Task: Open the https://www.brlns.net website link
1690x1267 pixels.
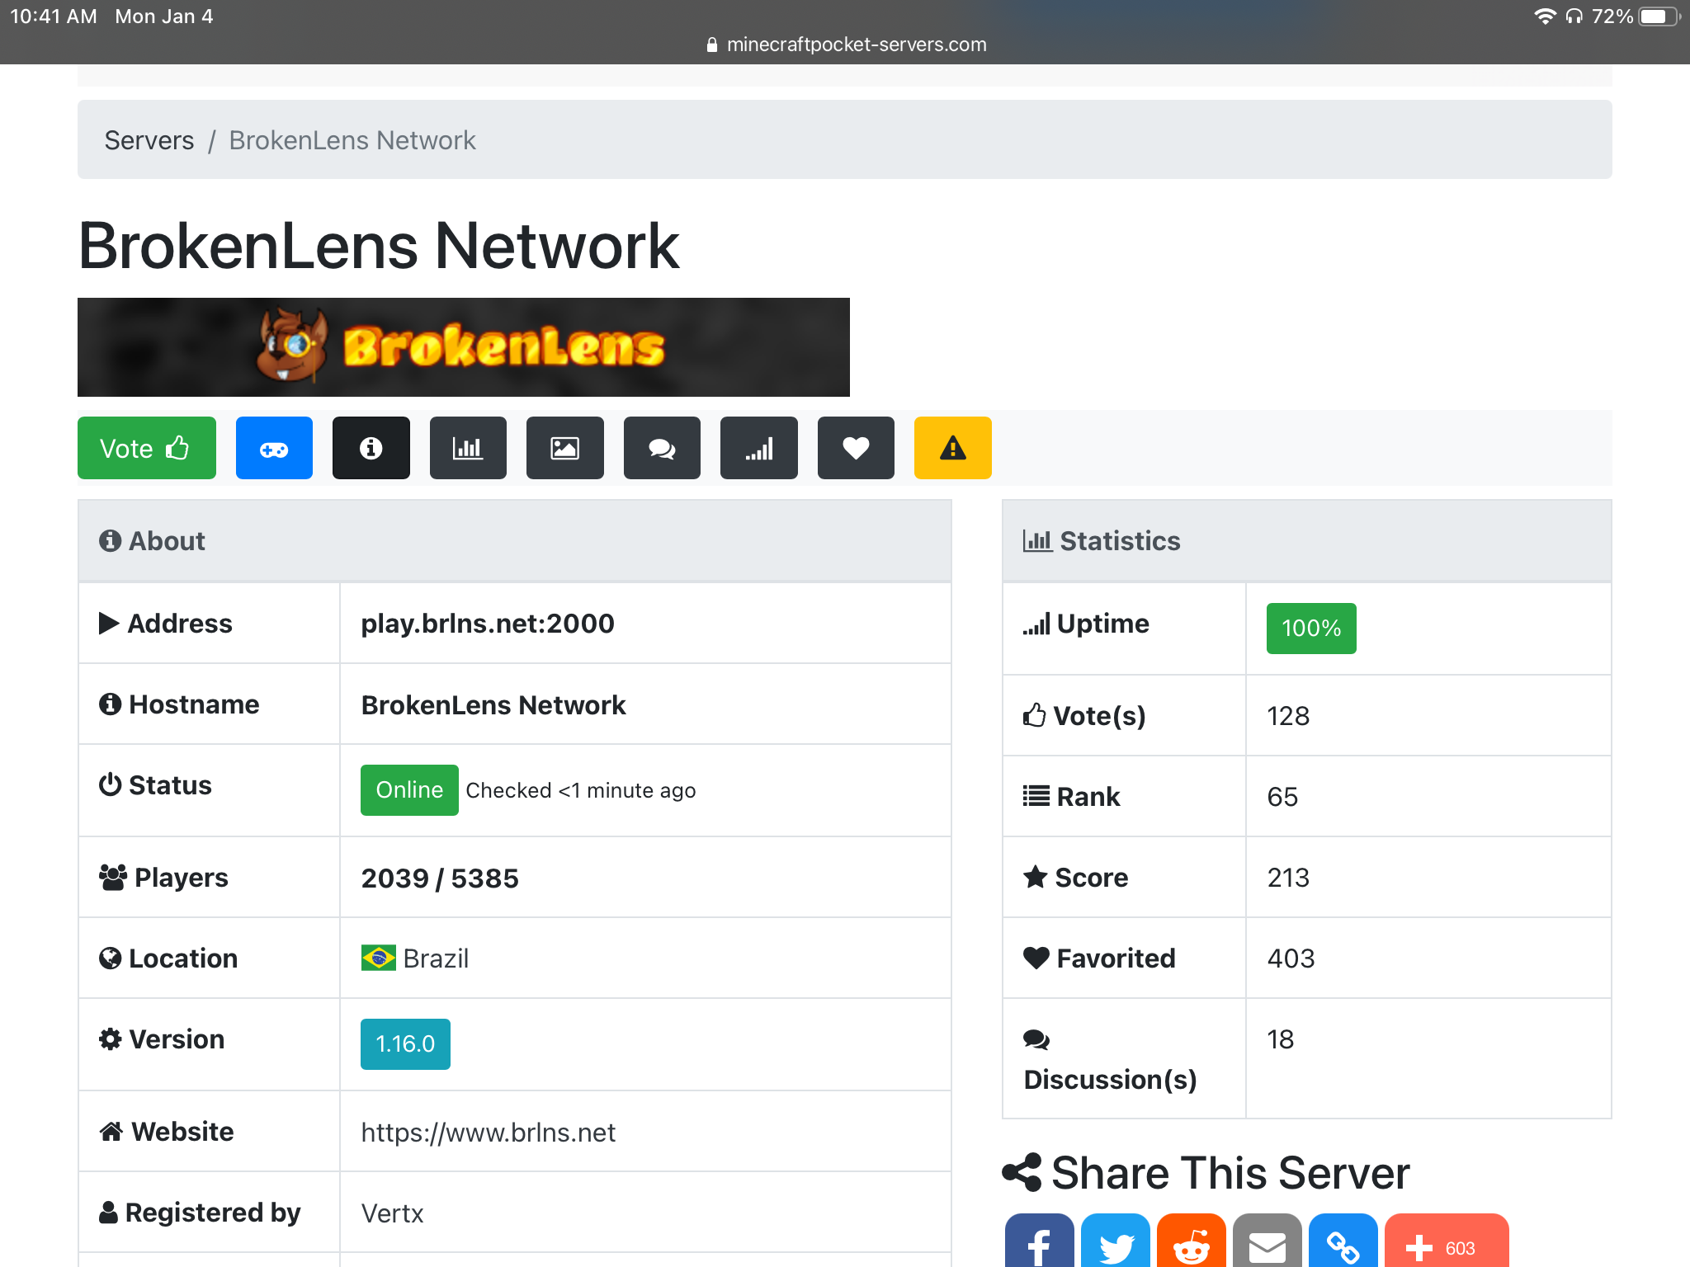Action: 489,1132
